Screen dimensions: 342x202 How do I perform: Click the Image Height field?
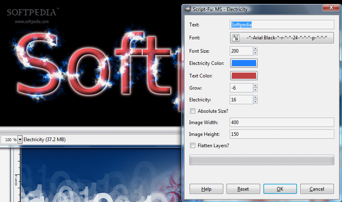(x=282, y=134)
